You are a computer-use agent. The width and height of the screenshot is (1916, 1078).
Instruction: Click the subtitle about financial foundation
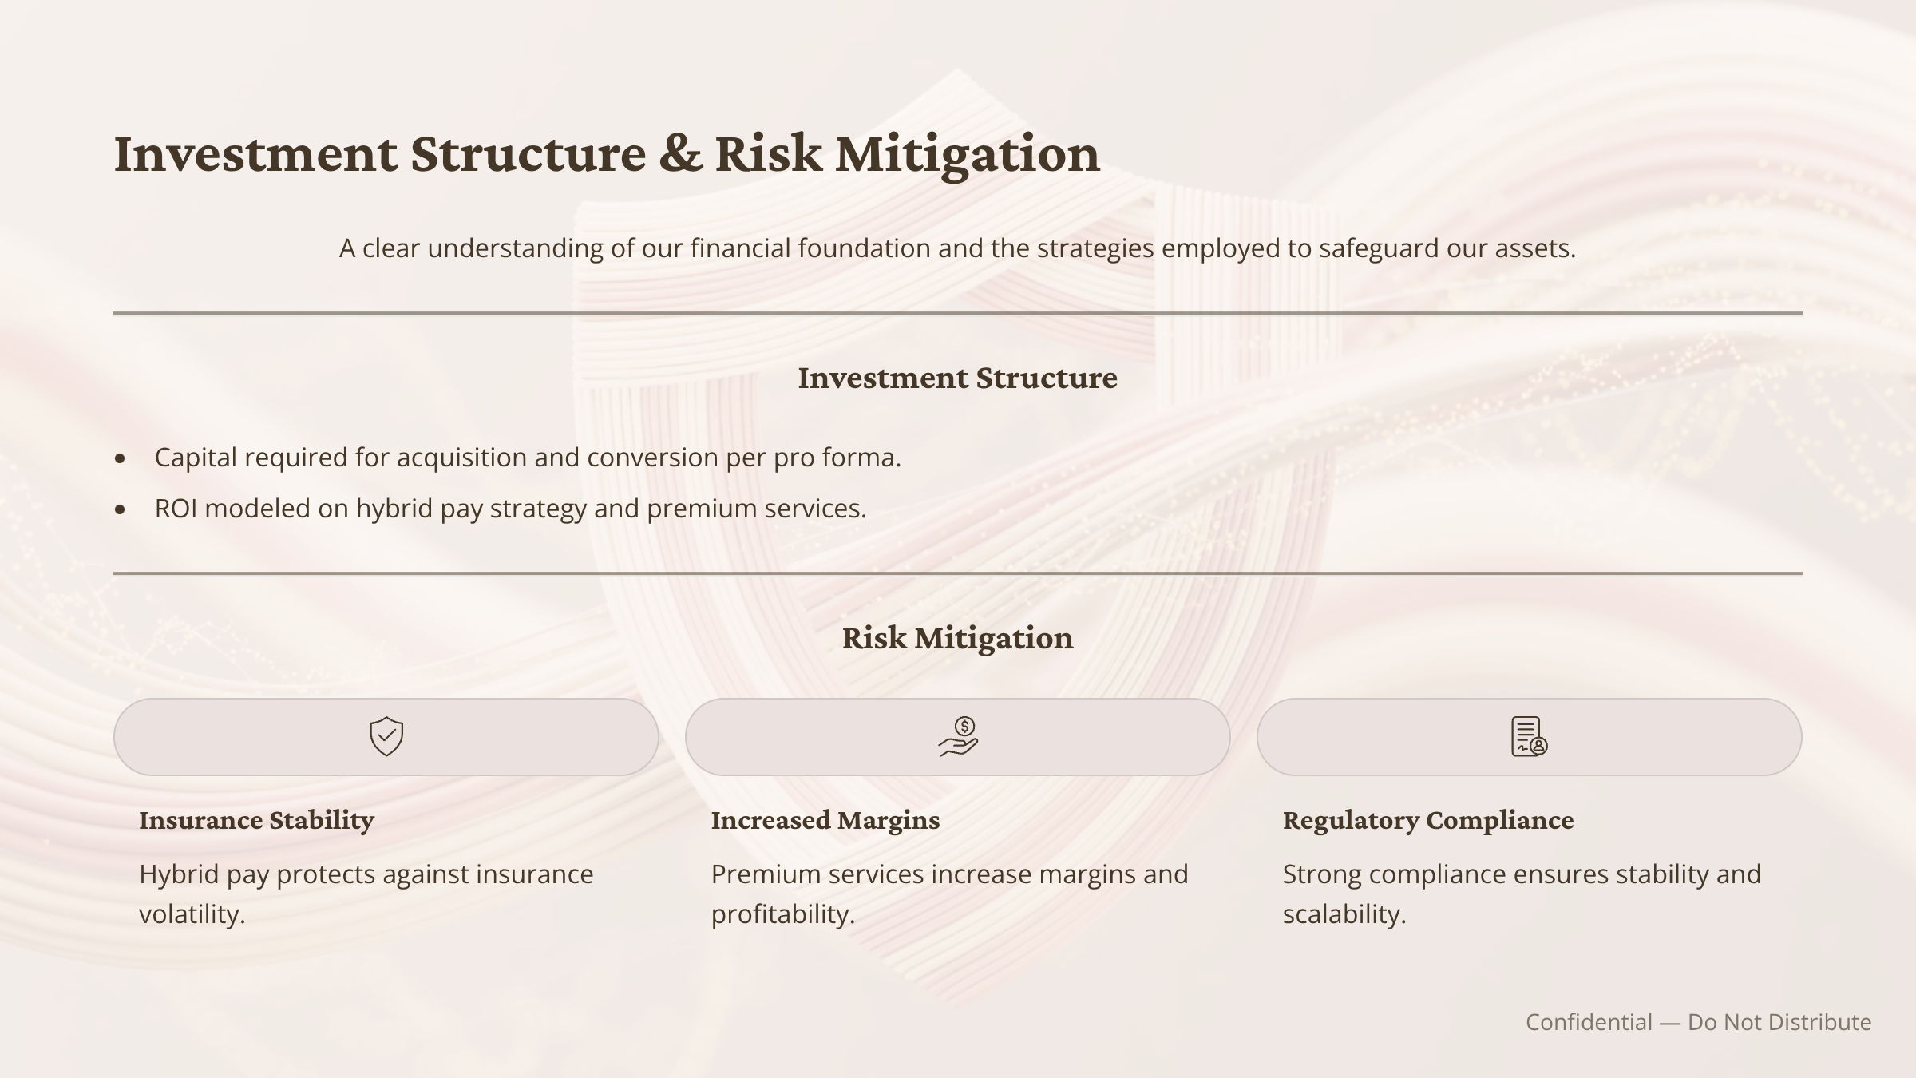click(957, 248)
